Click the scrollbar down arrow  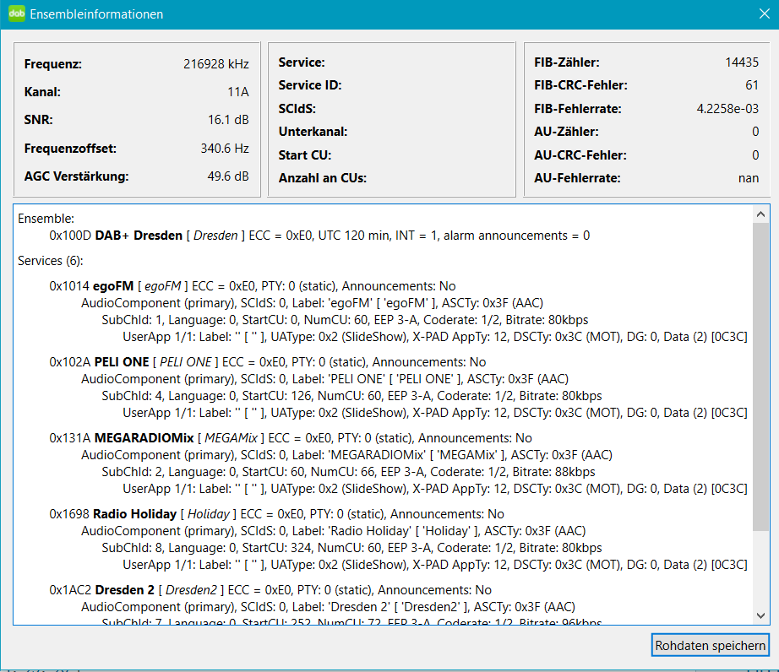click(x=760, y=615)
